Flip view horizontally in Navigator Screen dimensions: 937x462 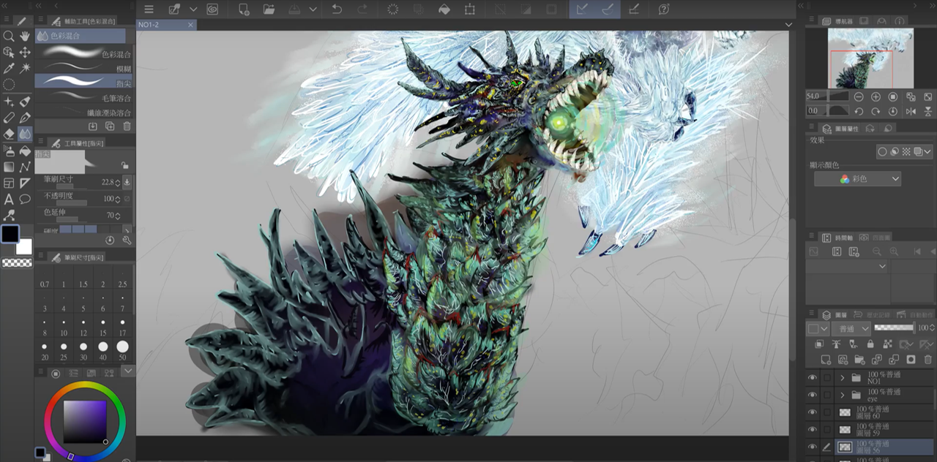tap(911, 111)
